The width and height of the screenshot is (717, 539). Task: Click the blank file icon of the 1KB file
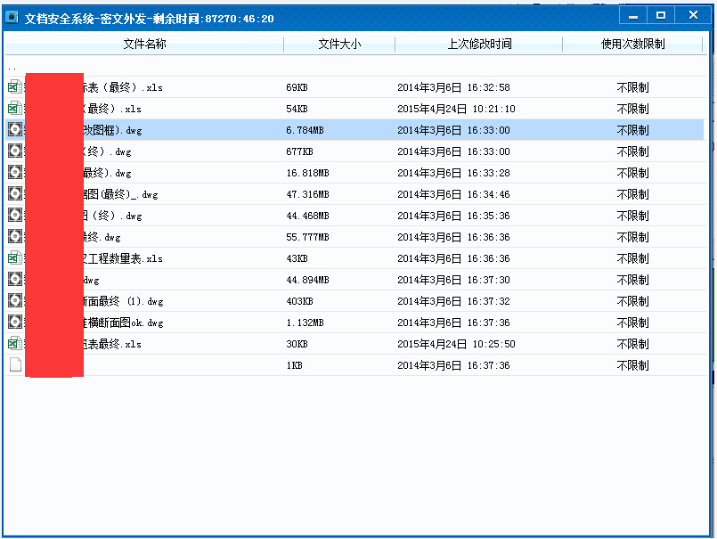click(x=15, y=365)
